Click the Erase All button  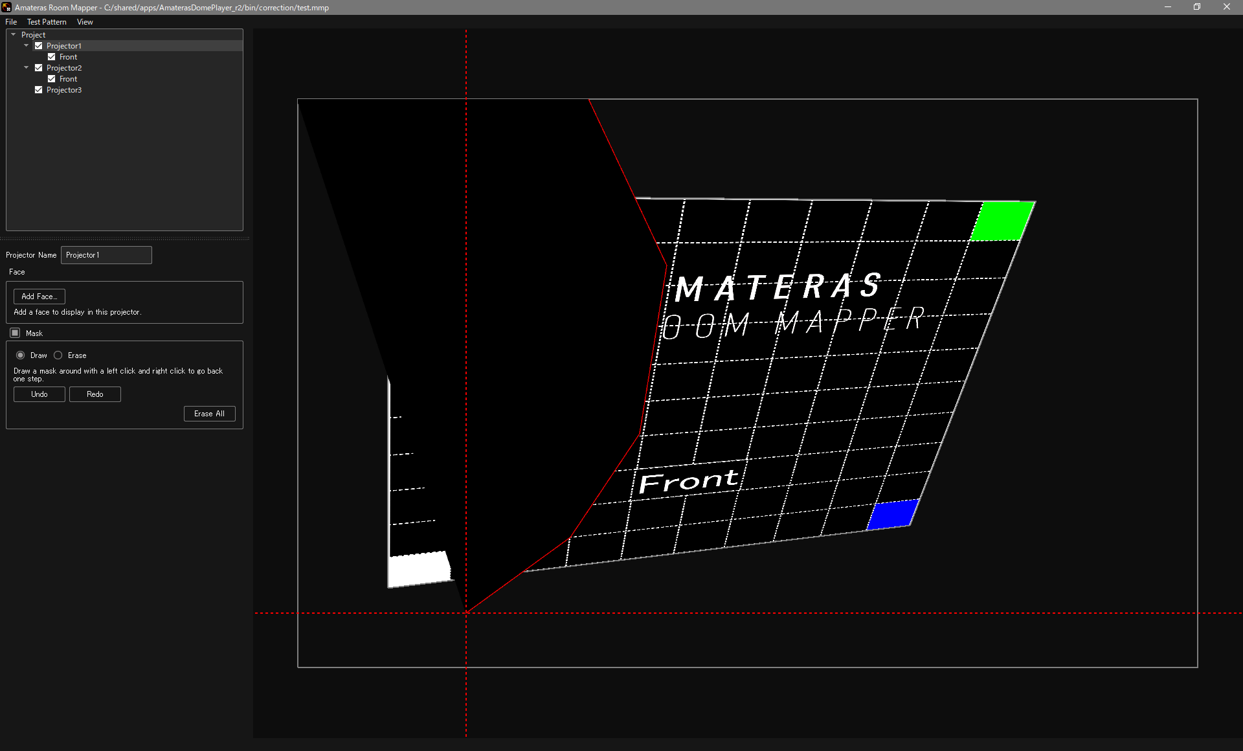coord(210,414)
